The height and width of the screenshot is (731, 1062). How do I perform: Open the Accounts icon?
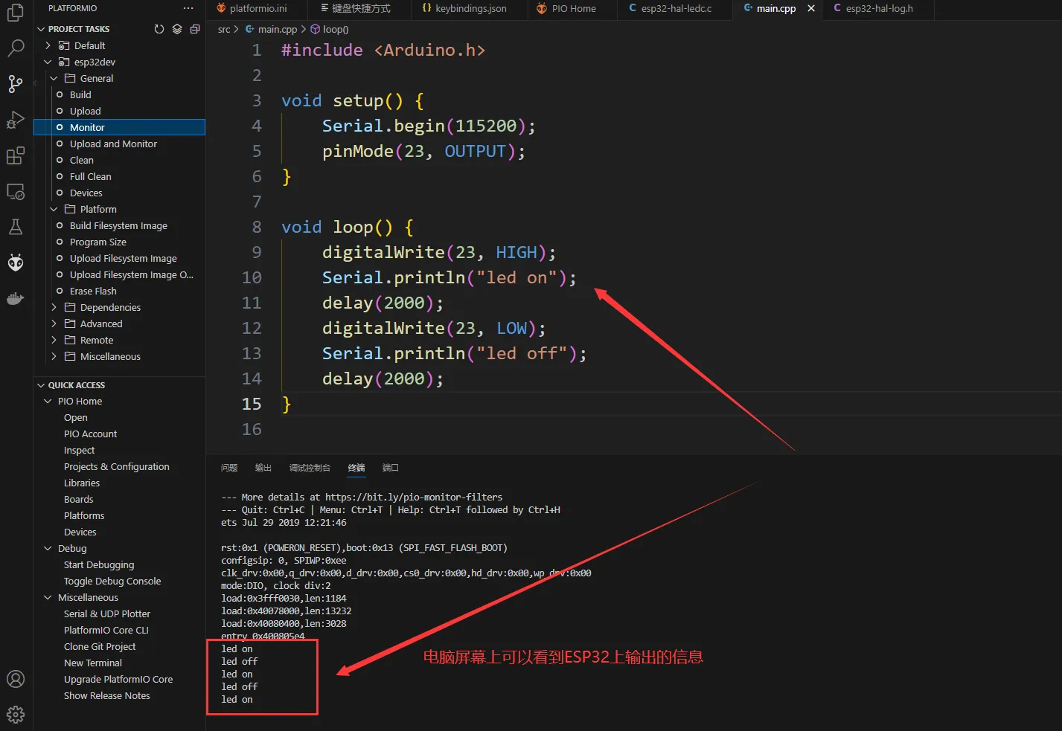point(16,679)
